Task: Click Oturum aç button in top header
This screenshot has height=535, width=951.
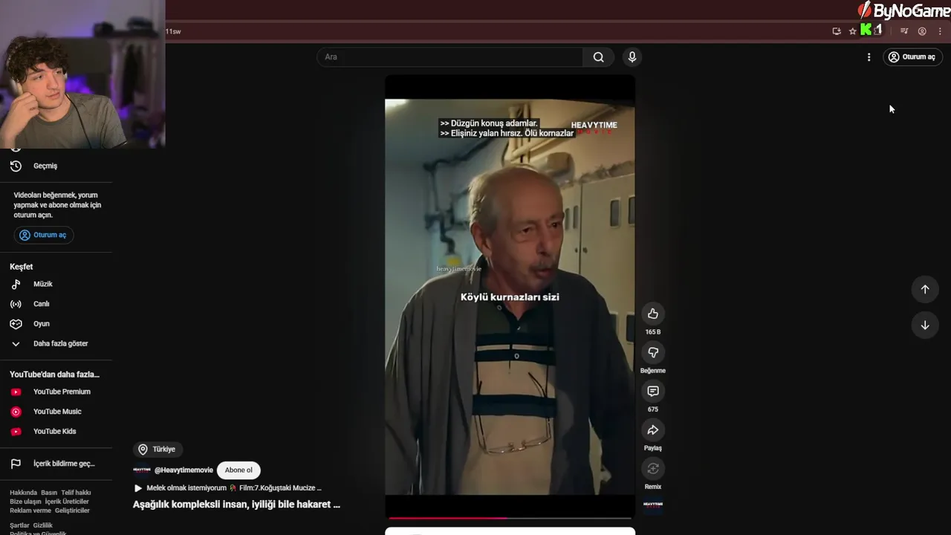Action: coord(912,57)
